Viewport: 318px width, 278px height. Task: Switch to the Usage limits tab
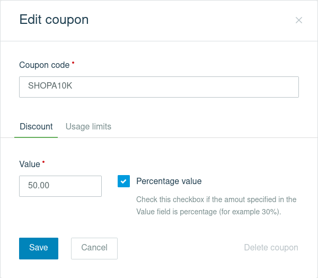click(x=88, y=127)
